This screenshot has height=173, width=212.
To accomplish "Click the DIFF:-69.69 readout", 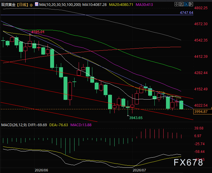I will coord(37,125).
